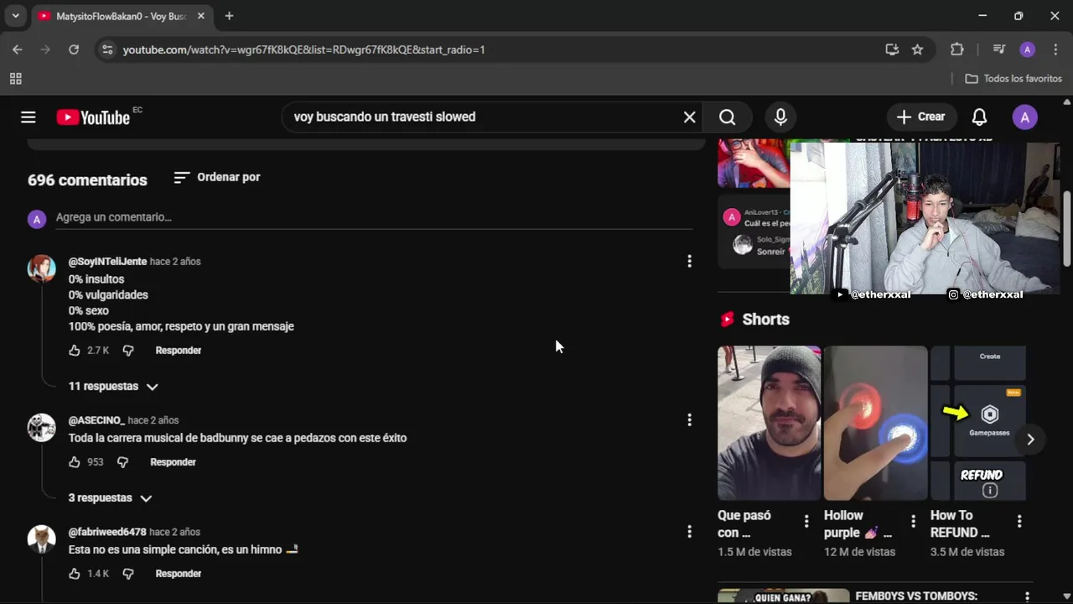
Task: Reload the page in Chrome
Action: pos(74,49)
